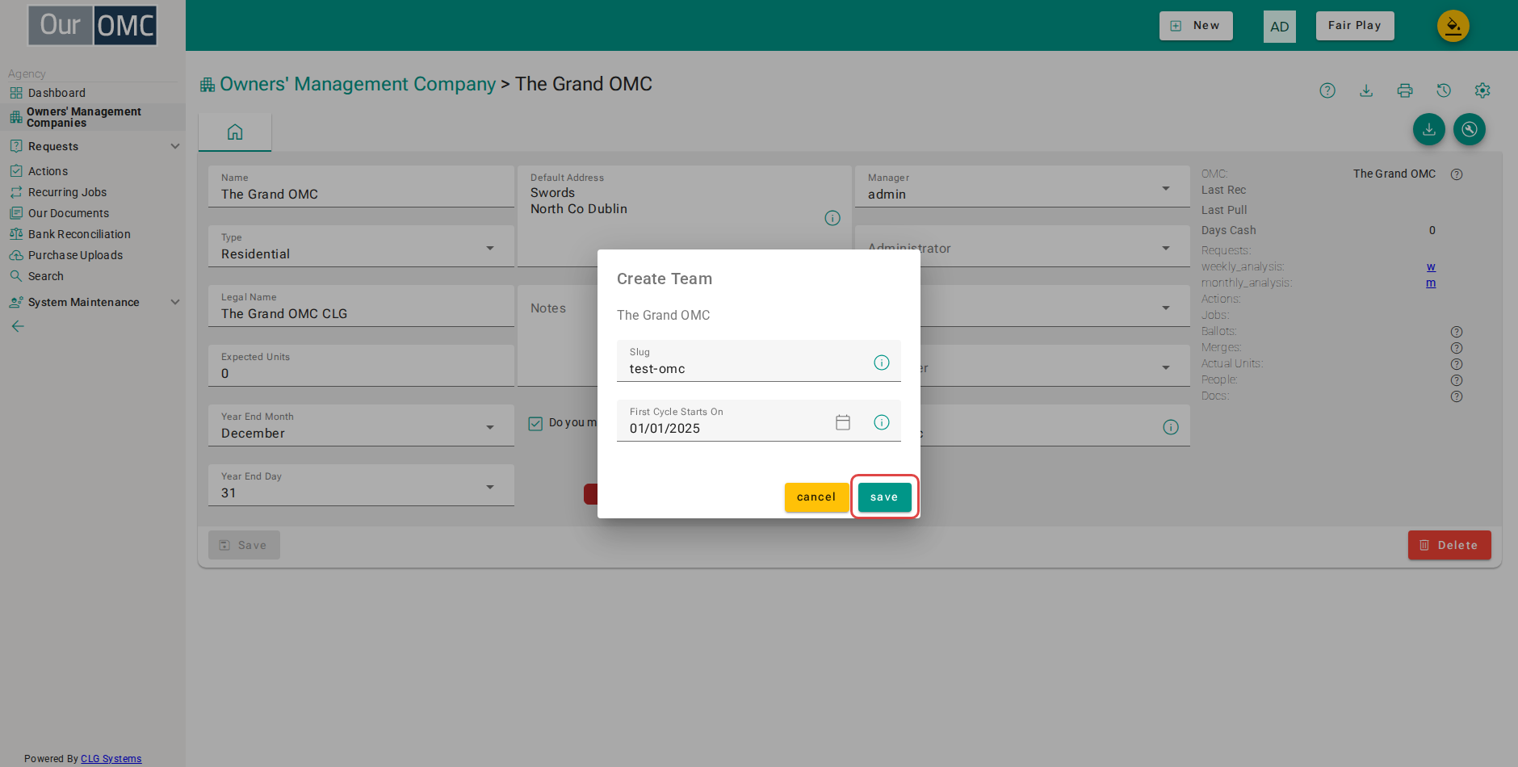Open the Home tab

(x=235, y=132)
